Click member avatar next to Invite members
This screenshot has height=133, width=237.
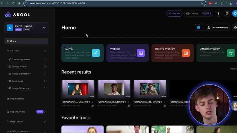coord(198,27)
